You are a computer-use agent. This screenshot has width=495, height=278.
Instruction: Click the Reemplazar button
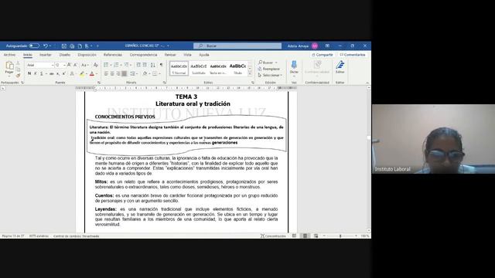[269, 69]
